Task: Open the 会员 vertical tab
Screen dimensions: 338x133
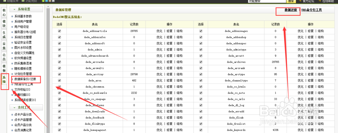Action: tap(4, 57)
